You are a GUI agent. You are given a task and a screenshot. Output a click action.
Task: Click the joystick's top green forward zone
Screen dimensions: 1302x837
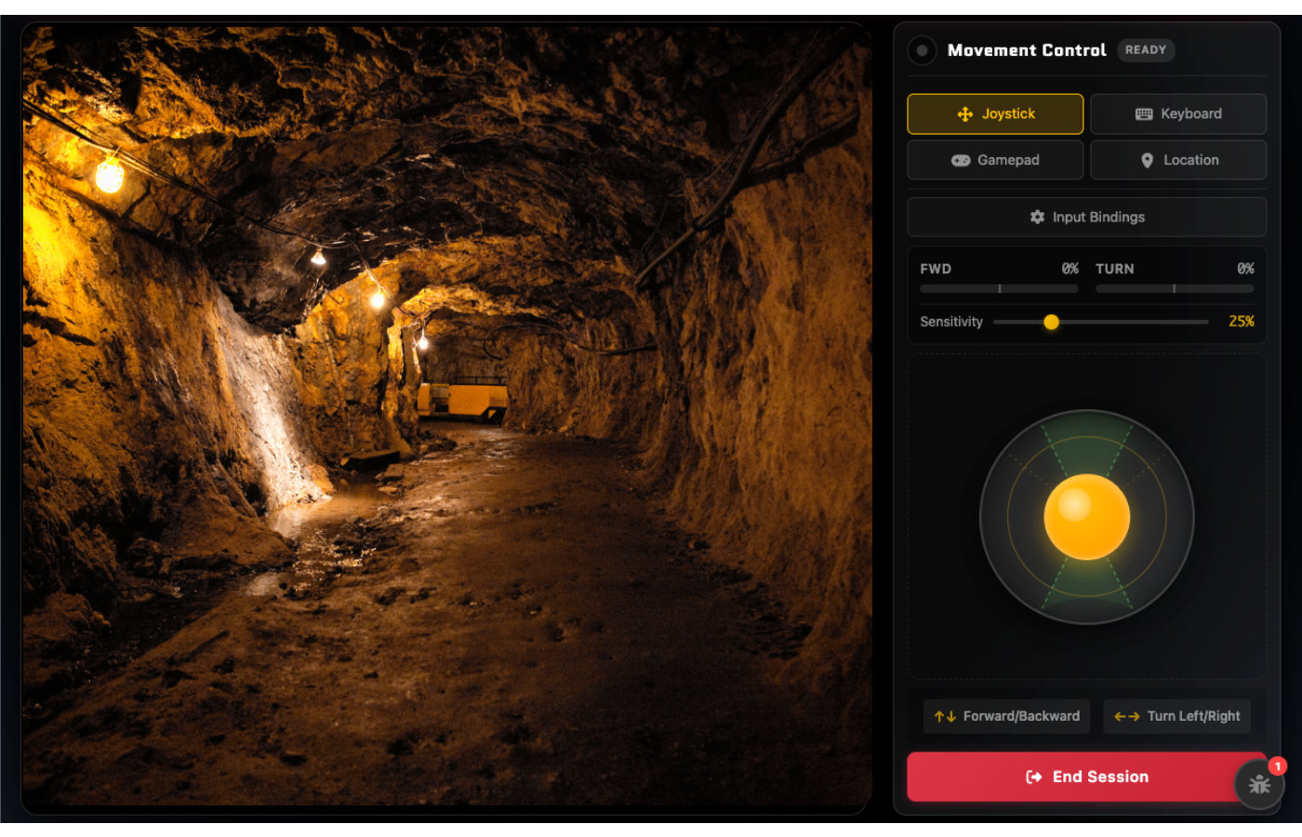click(x=1086, y=444)
